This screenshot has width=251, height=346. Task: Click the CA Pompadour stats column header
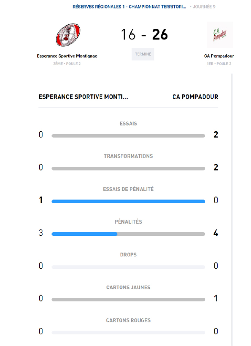(195, 97)
